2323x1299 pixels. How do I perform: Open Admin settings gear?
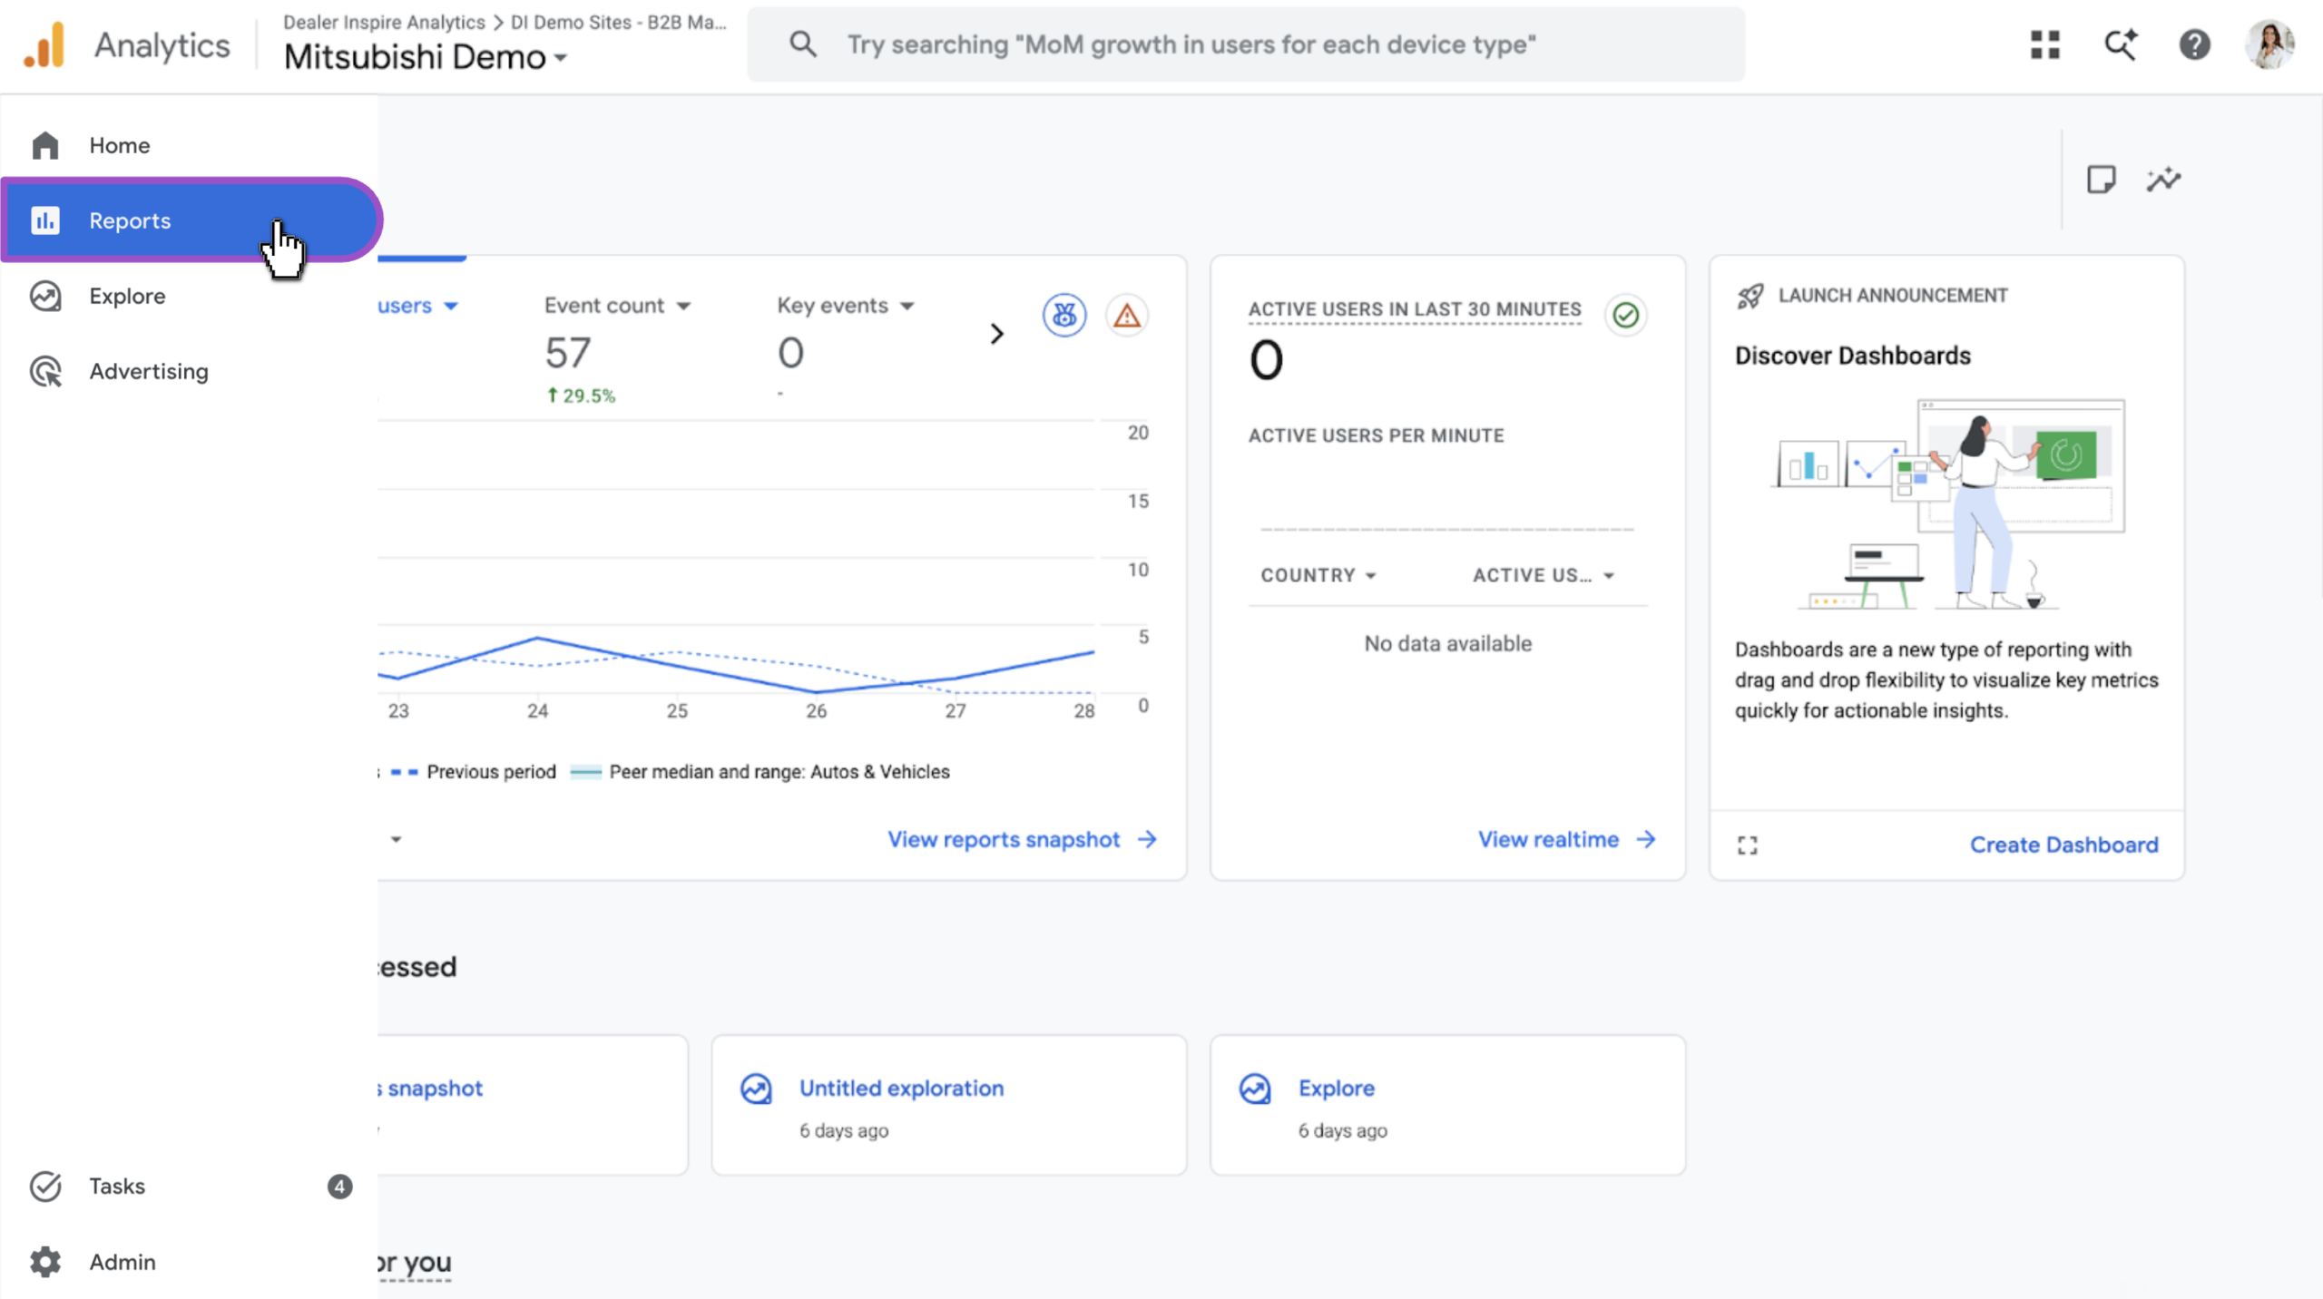(45, 1261)
